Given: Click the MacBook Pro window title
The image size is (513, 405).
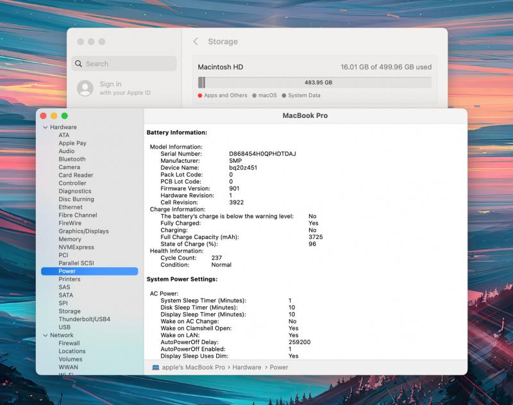Looking at the screenshot, I should [305, 116].
